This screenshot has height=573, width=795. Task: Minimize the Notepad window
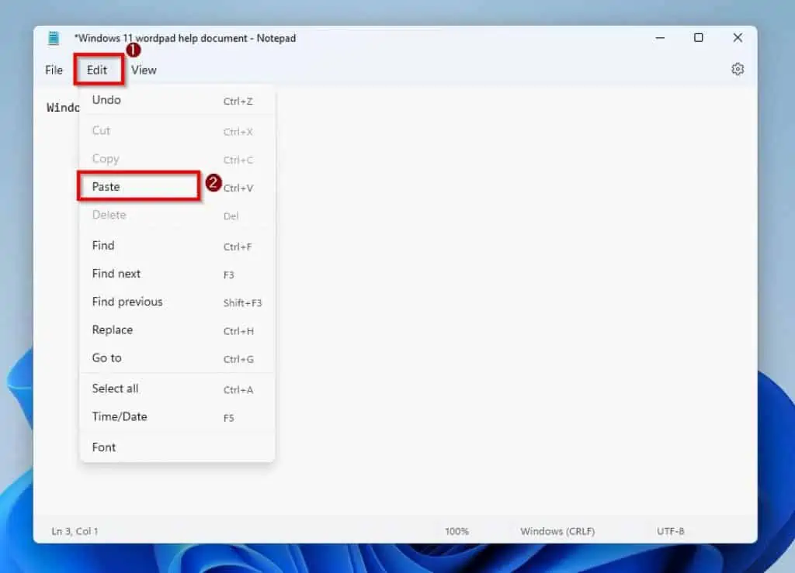click(660, 38)
